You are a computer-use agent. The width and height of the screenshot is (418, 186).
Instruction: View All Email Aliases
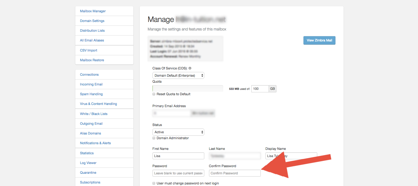(92, 40)
